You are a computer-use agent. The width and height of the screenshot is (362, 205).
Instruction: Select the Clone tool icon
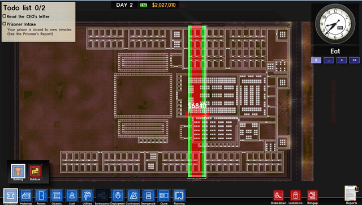[x=163, y=195]
